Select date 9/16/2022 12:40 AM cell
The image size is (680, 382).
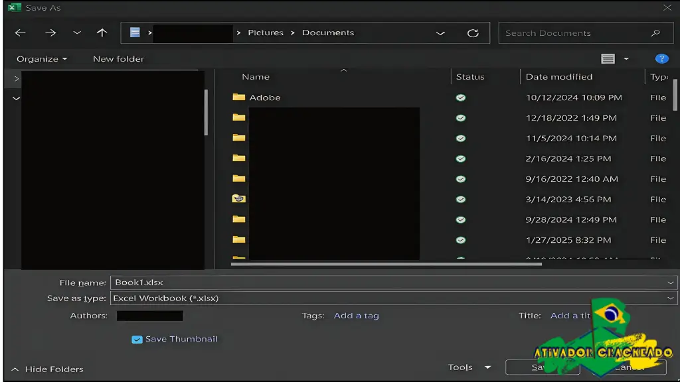coord(572,179)
